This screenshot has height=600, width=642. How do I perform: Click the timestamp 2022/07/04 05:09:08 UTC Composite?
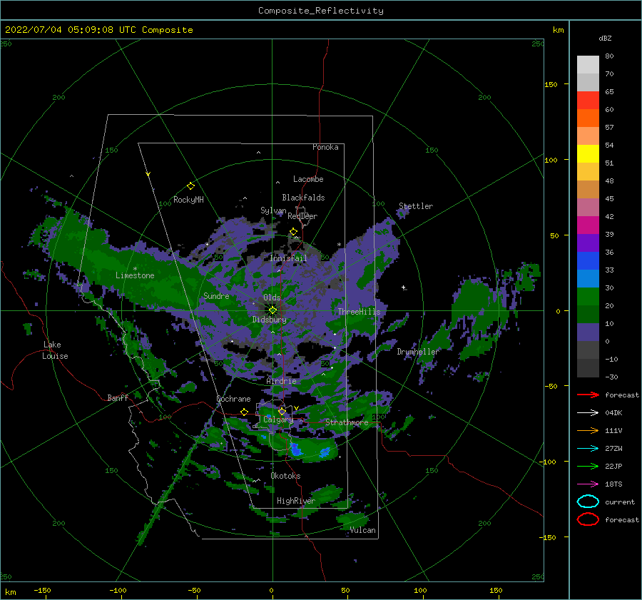pos(99,30)
